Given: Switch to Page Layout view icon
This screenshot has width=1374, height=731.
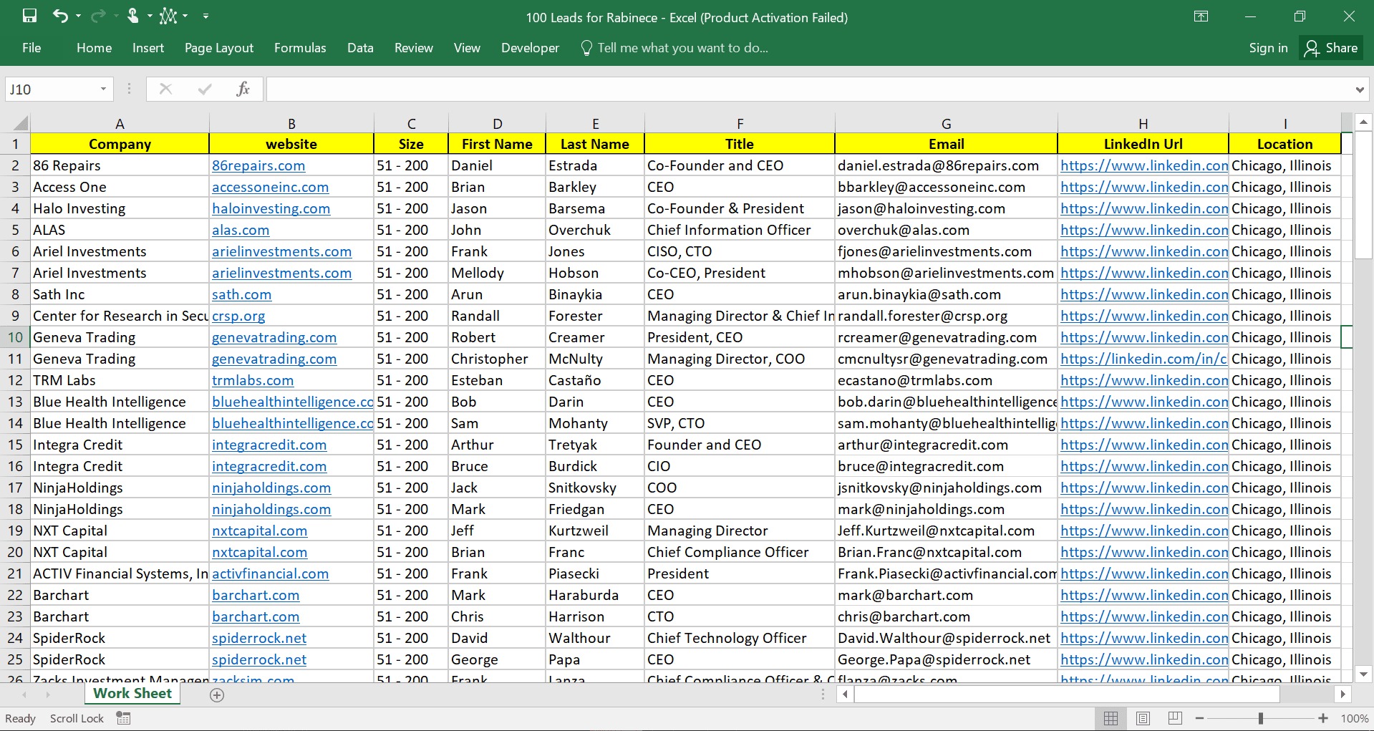Looking at the screenshot, I should (1143, 718).
